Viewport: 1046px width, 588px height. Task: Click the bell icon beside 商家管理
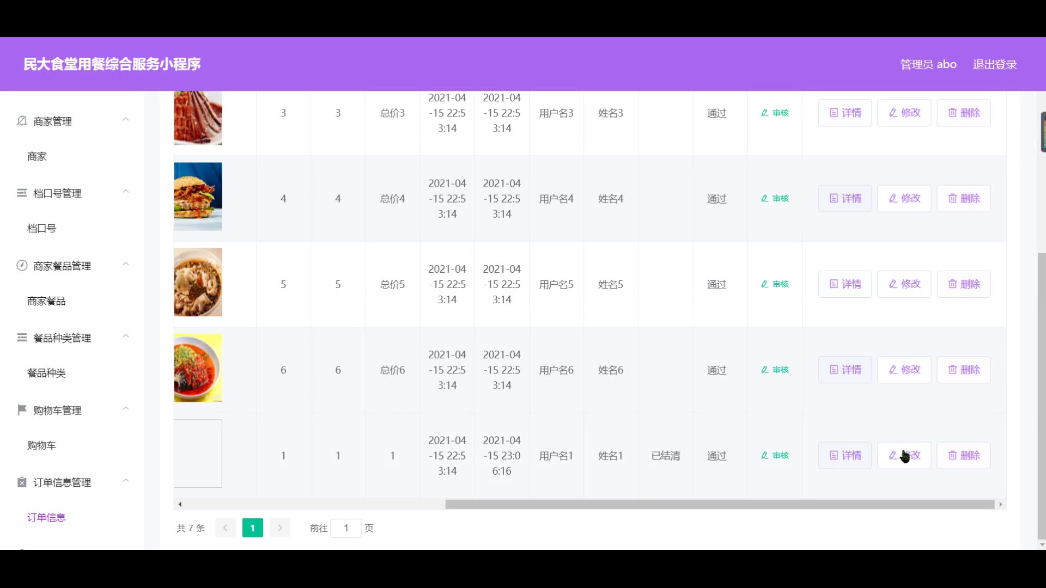point(22,120)
